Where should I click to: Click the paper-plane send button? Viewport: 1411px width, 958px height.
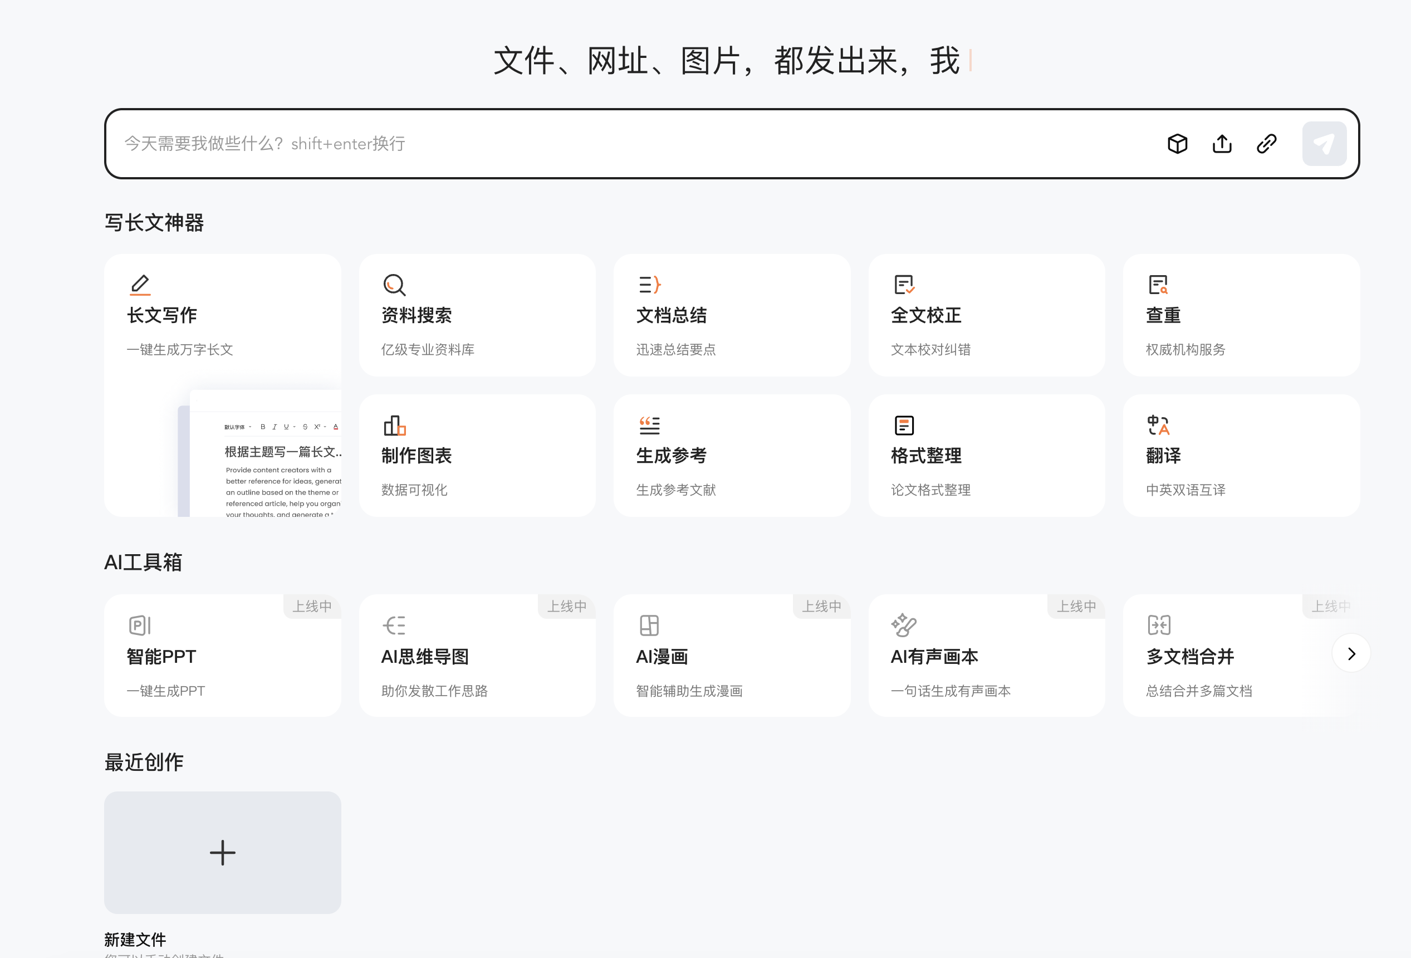[x=1324, y=144]
